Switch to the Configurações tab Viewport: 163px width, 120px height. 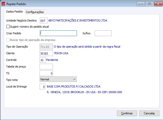[x=35, y=12]
